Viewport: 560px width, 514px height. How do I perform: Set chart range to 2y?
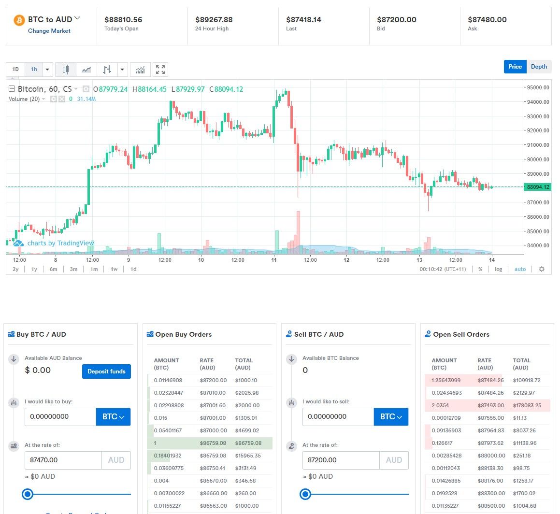coord(15,270)
